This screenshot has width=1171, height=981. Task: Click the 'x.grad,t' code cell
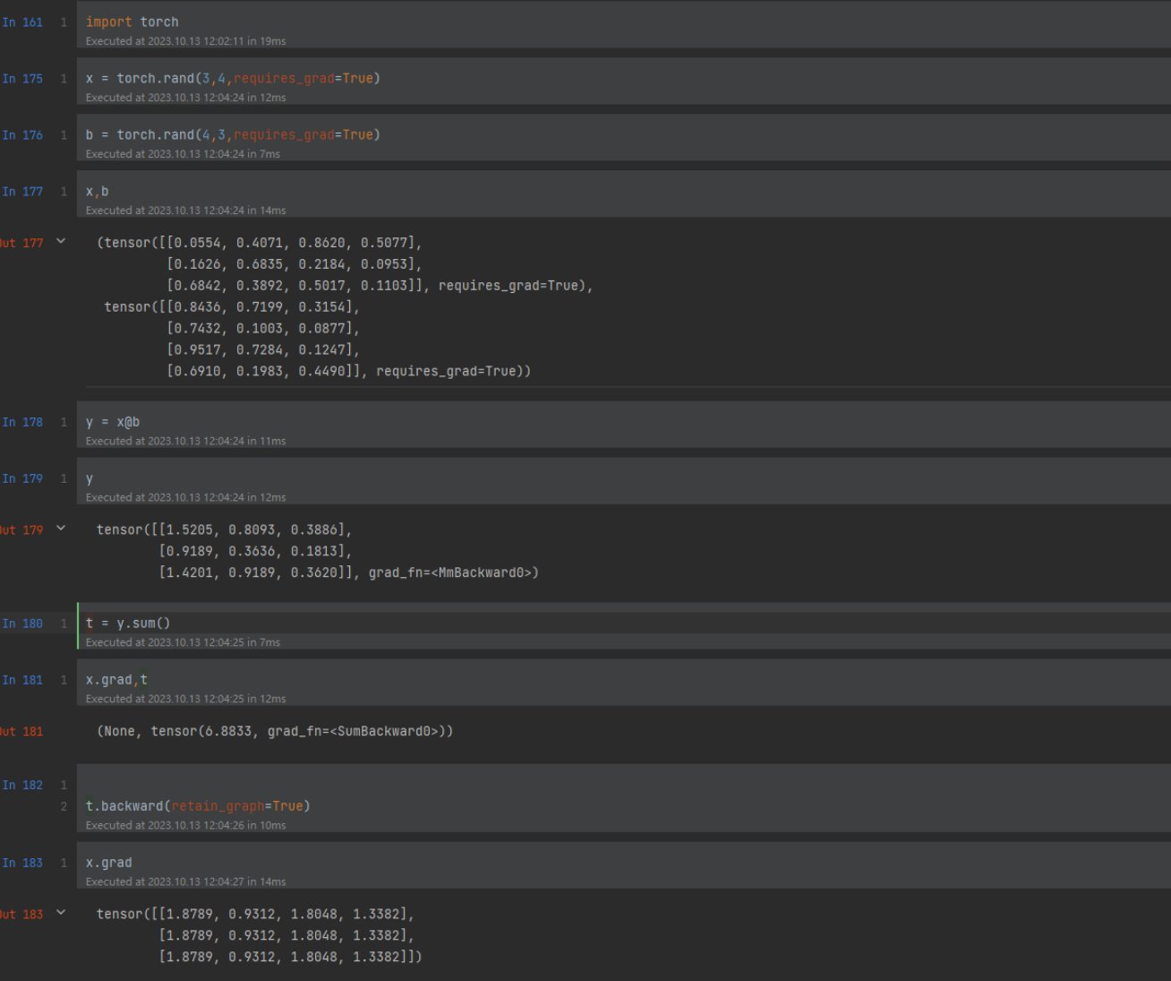[623, 682]
